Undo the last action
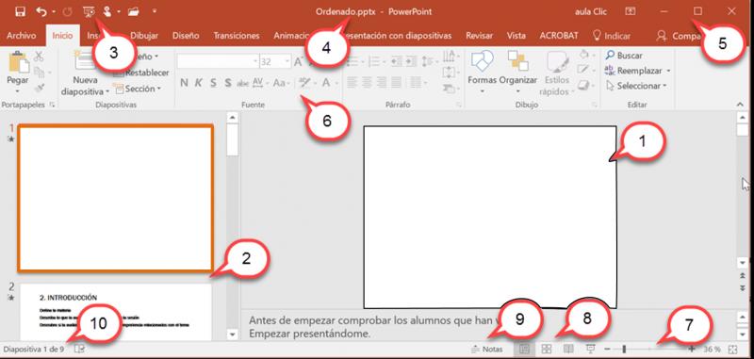 [41, 11]
